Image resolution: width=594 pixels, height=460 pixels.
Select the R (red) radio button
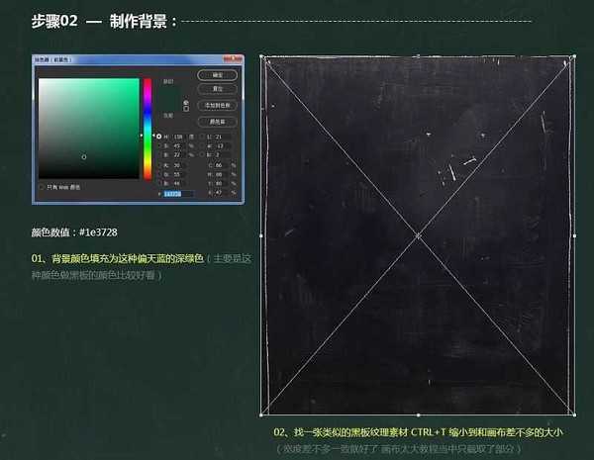pos(159,164)
